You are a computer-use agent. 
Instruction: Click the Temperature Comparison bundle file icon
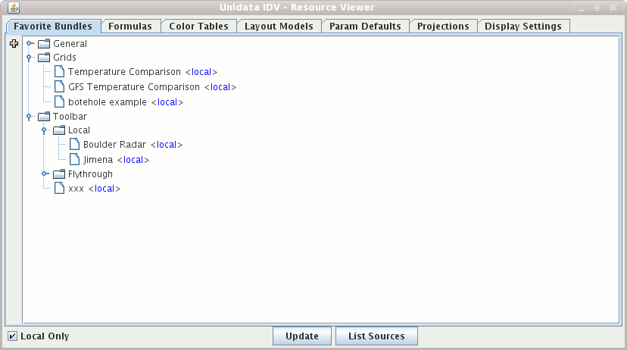point(60,72)
